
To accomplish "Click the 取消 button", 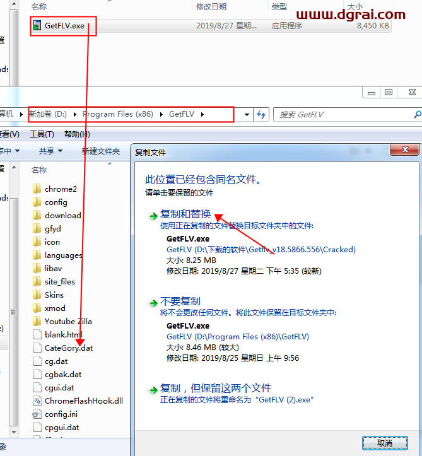I will (x=385, y=443).
